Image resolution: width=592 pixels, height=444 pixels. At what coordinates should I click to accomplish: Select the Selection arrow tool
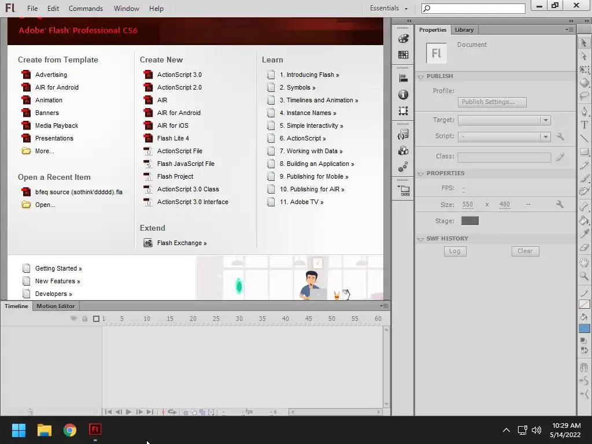coord(584,43)
